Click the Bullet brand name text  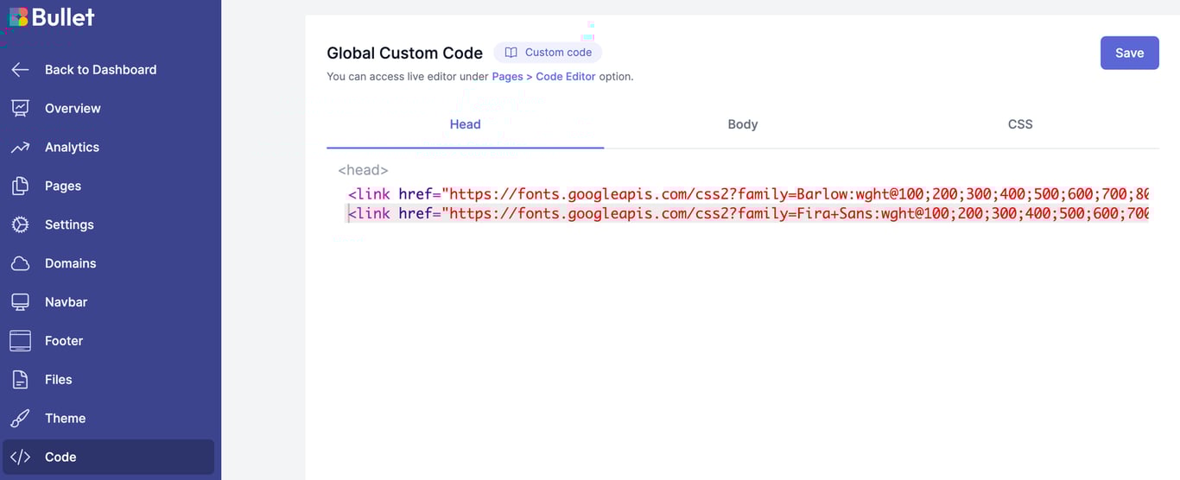tap(64, 16)
